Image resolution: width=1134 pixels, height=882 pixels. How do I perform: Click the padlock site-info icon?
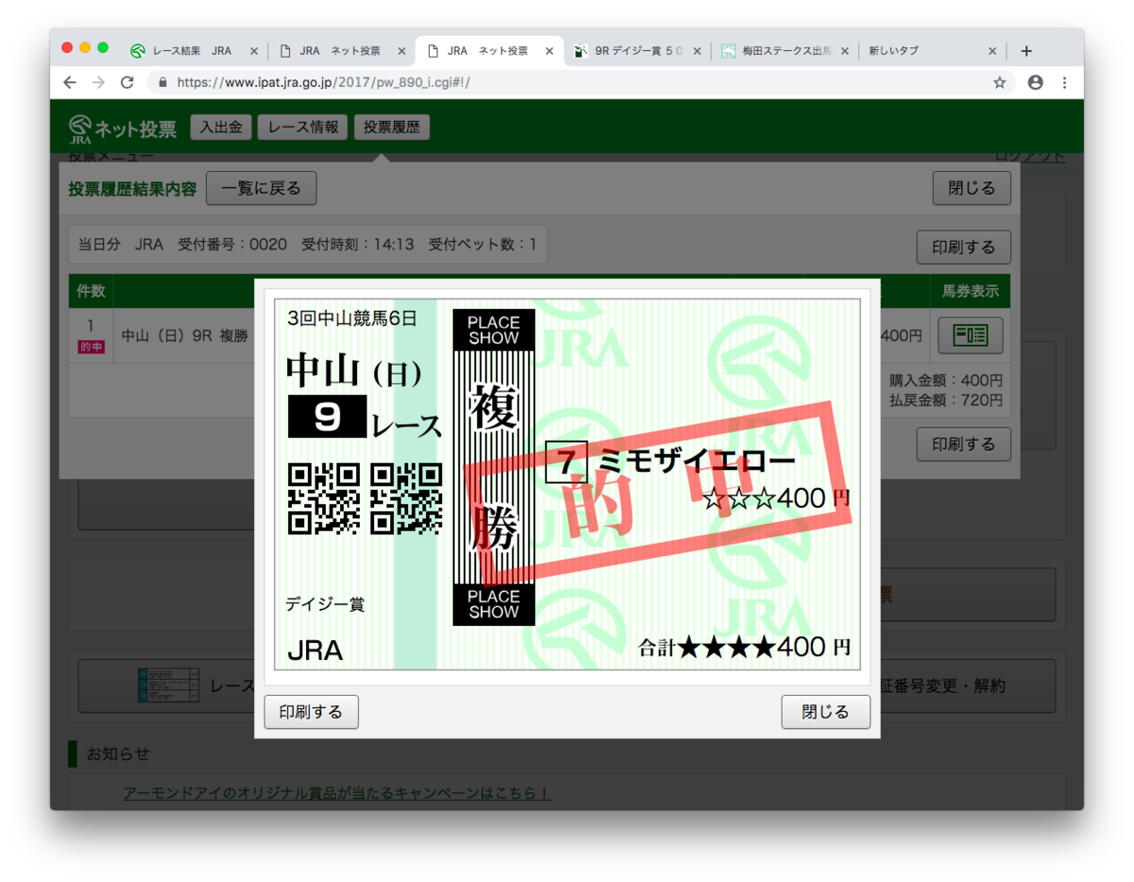point(163,82)
